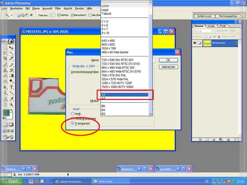Open new adjustment layer dropdown in Layers panel
This screenshot has width=247, height=185.
pyautogui.click(x=221, y=139)
